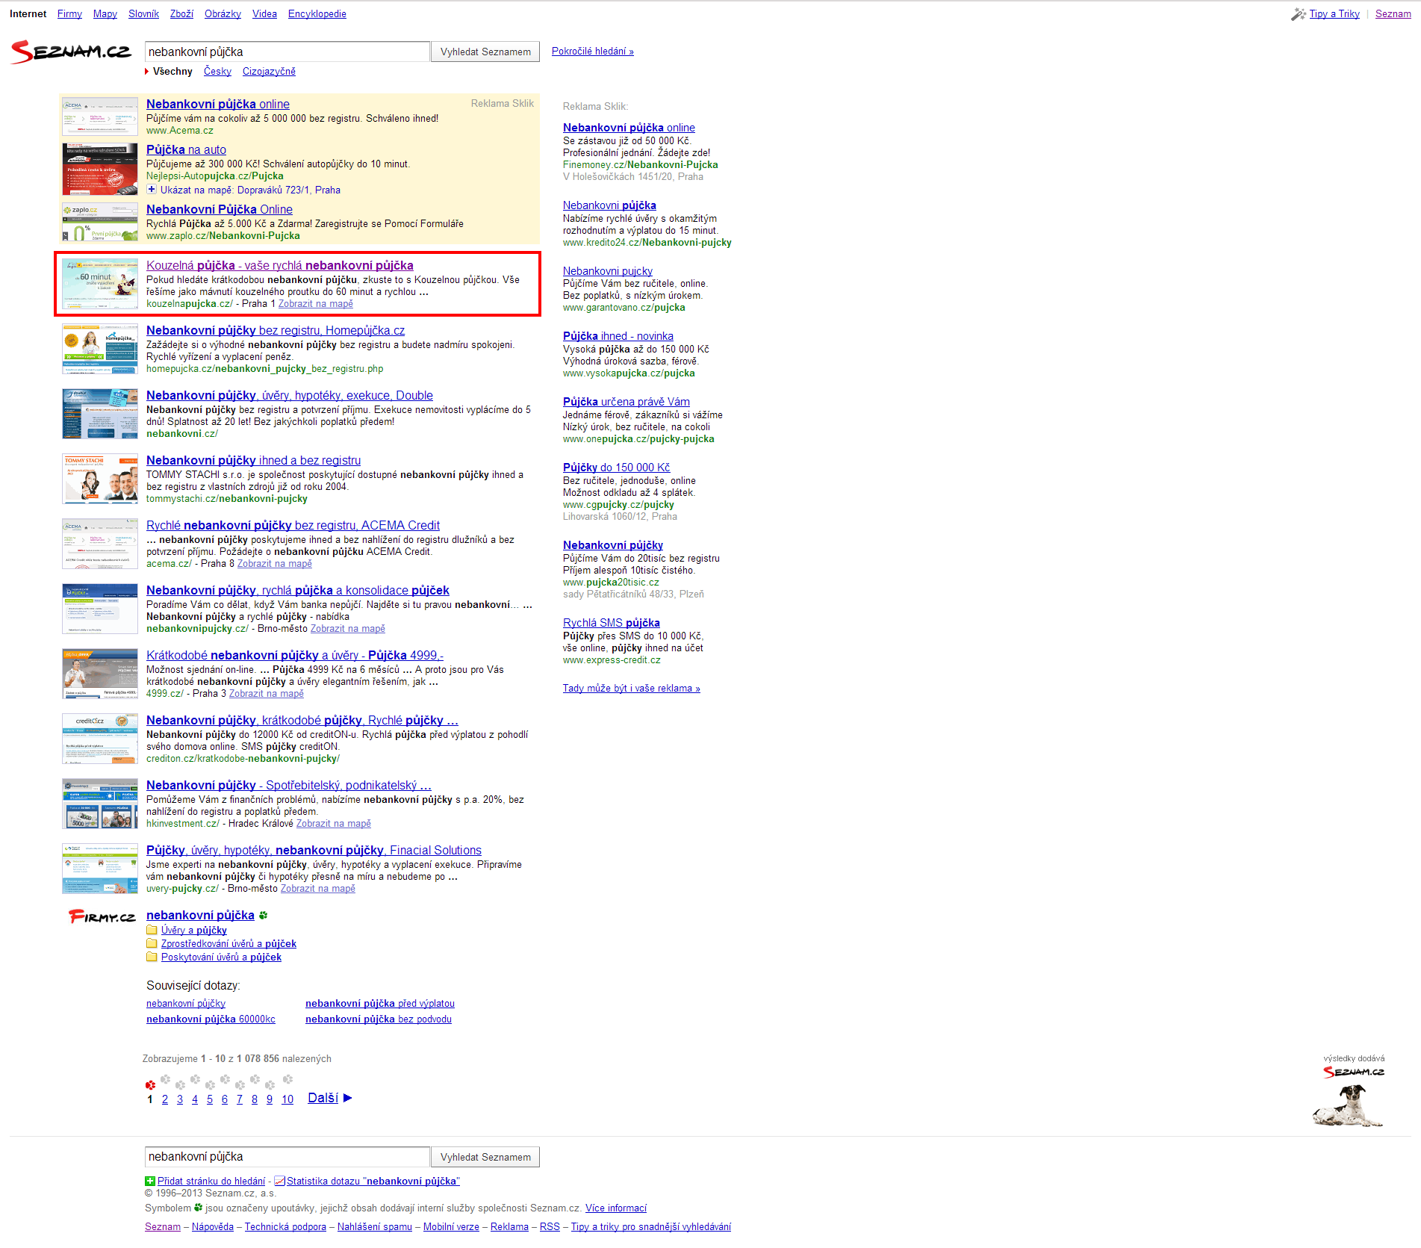The width and height of the screenshot is (1421, 1248).
Task: Open the top-right Seznam link
Action: [1393, 14]
